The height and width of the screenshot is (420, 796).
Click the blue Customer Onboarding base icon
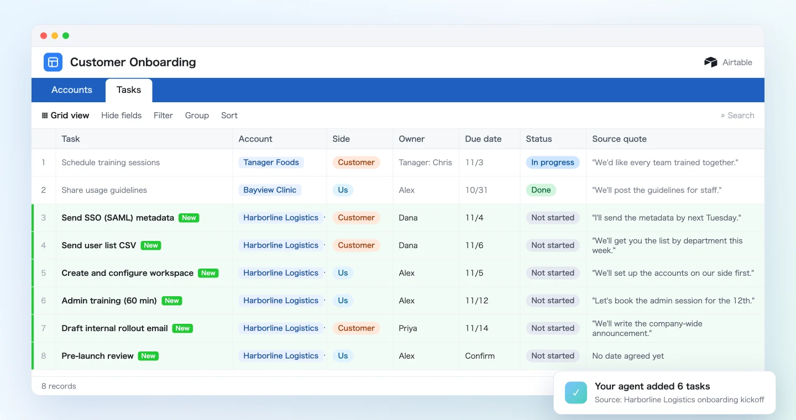(53, 62)
